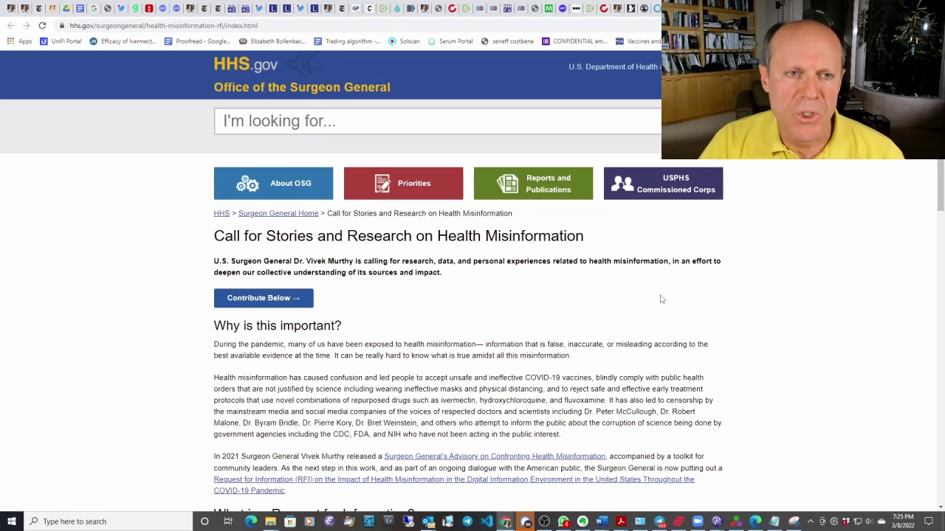
Task: Follow the Surgeon General Home breadcrumb link
Action: point(278,213)
